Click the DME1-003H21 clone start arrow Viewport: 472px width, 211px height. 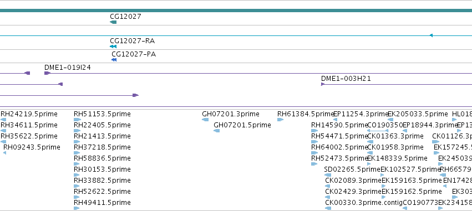pos(323,84)
